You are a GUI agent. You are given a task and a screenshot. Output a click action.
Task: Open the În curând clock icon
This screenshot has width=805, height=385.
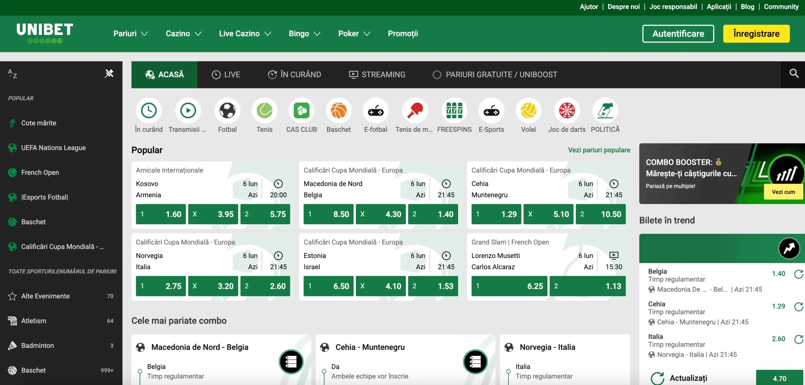click(149, 110)
